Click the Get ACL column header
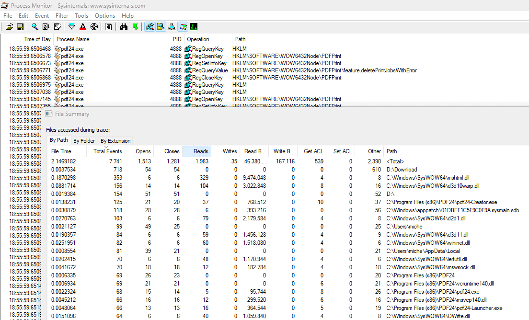This screenshot has height=320, width=529. point(312,151)
